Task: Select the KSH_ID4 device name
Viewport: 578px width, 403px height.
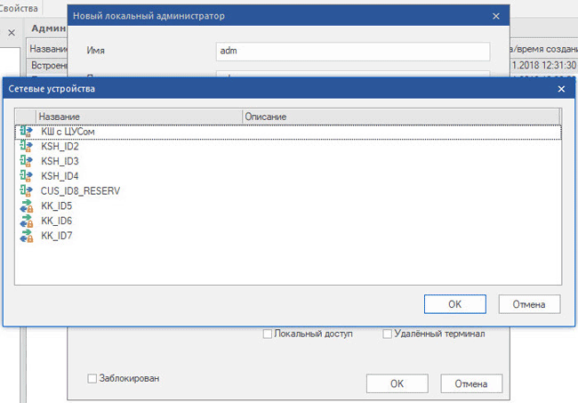Action: pyautogui.click(x=60, y=176)
